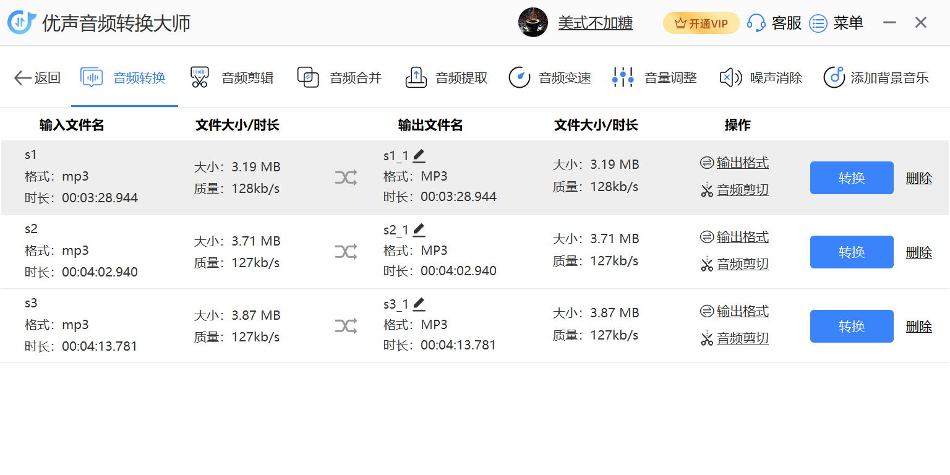
Task: Open the 音频变速 audio speed tool
Action: [x=549, y=78]
